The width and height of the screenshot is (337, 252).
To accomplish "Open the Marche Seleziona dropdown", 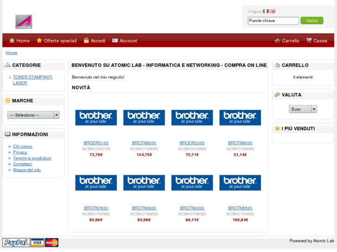I will [33, 115].
